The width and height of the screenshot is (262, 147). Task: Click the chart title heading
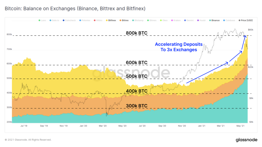75,9
